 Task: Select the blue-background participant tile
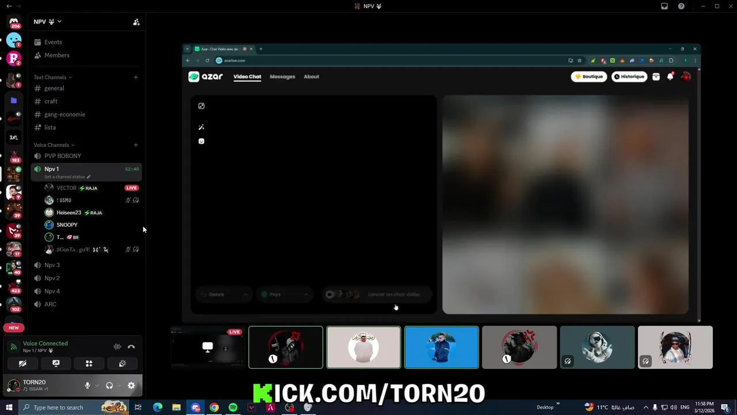(442, 347)
